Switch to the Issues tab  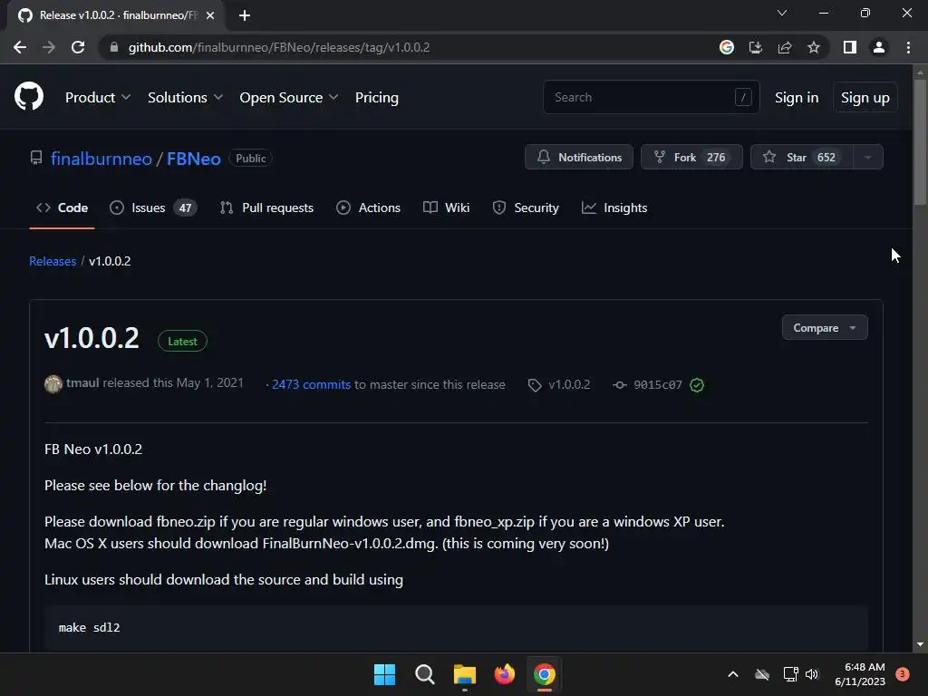click(153, 208)
